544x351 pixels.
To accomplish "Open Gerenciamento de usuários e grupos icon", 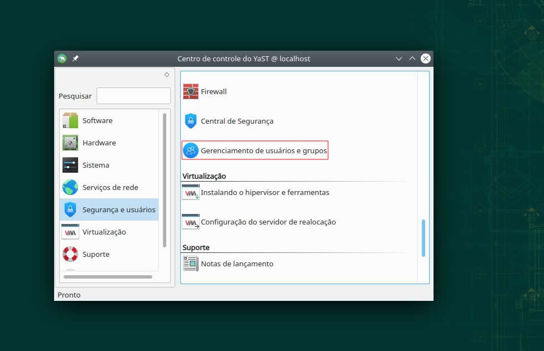I will click(x=191, y=150).
